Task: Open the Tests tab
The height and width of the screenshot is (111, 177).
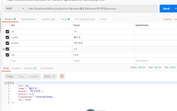Action: click(x=103, y=19)
